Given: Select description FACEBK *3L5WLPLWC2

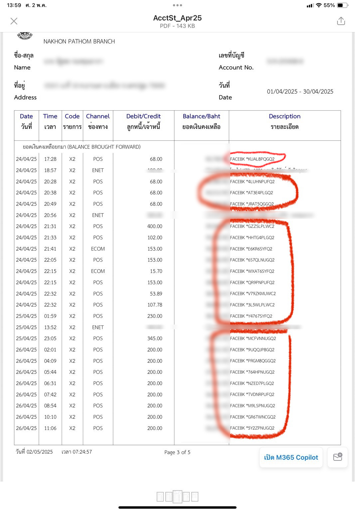Looking at the screenshot, I should tap(252, 305).
